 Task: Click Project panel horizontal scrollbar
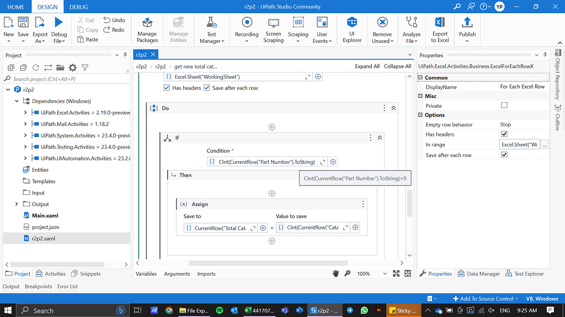pos(57,265)
